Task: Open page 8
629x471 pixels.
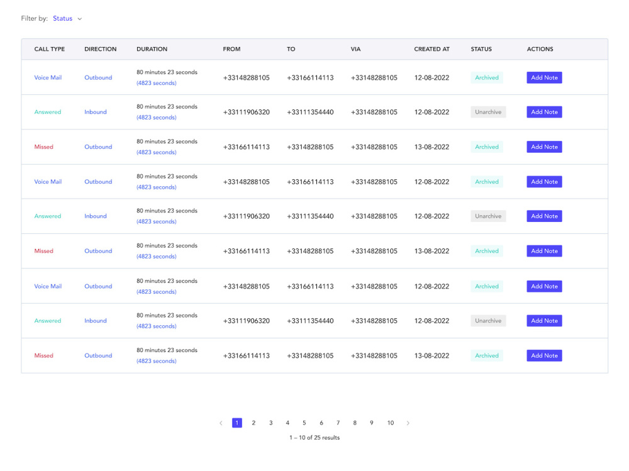Action: pos(355,423)
